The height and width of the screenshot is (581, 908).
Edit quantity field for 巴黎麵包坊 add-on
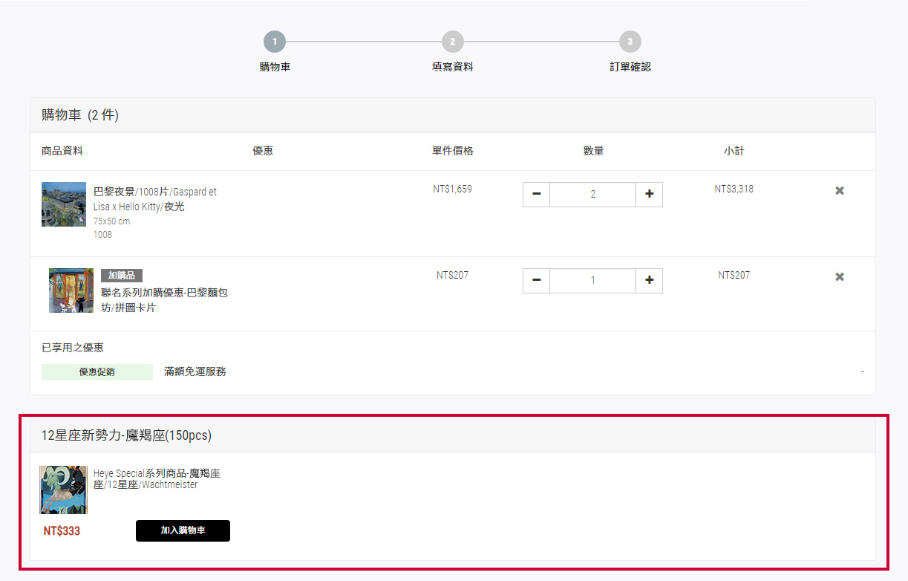592,281
